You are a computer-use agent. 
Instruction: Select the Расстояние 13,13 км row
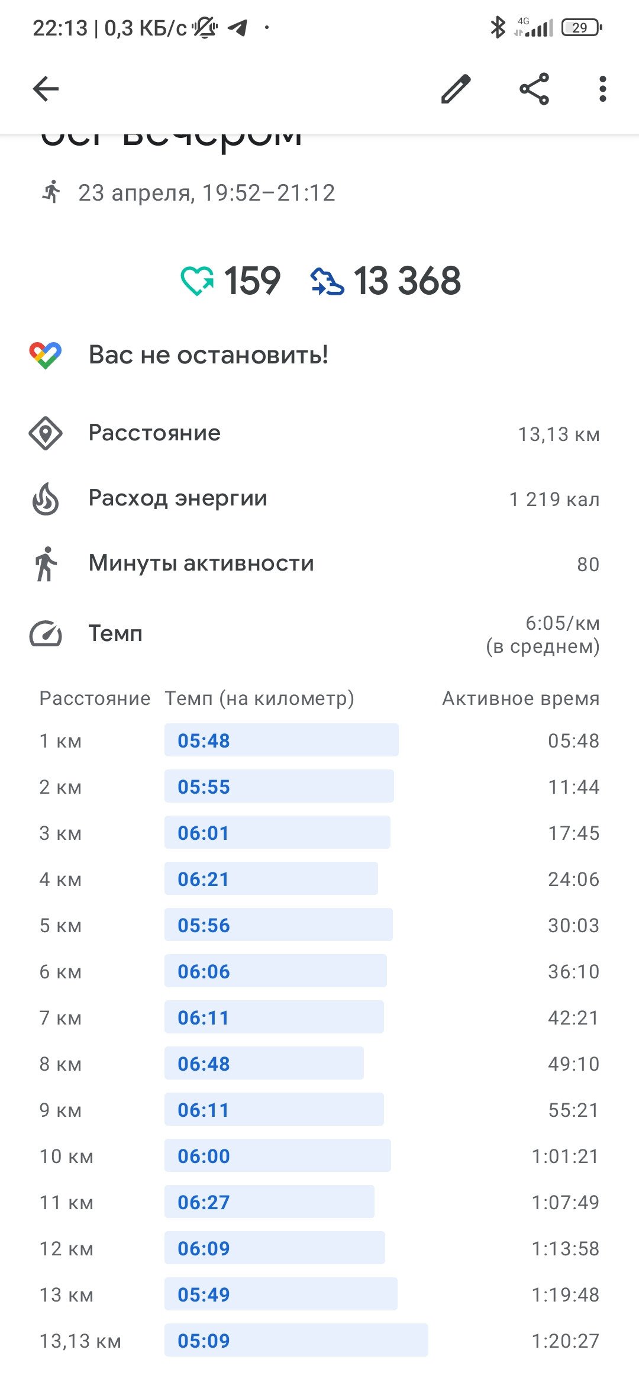tap(319, 433)
